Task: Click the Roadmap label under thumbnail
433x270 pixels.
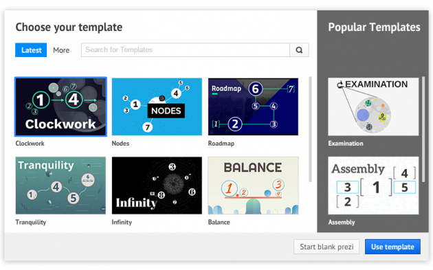Action: point(221,144)
